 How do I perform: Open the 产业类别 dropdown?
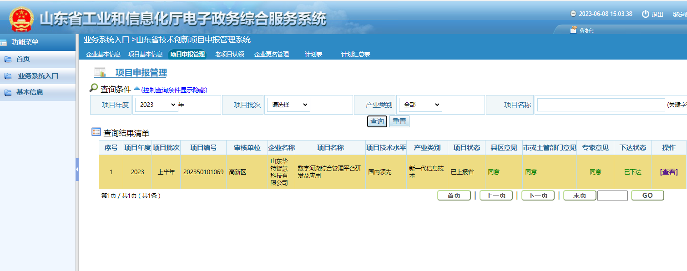pos(420,105)
